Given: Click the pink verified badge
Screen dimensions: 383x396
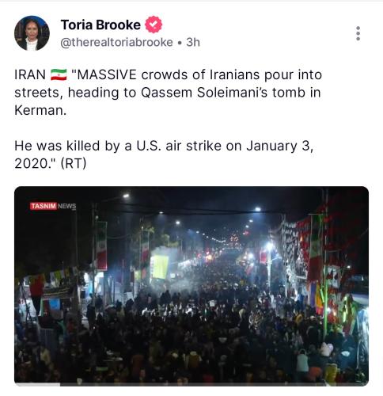Looking at the screenshot, I should point(154,25).
